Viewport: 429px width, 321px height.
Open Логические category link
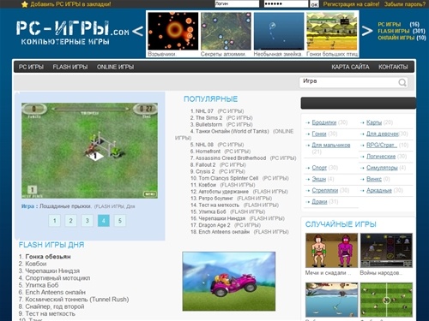381,157
